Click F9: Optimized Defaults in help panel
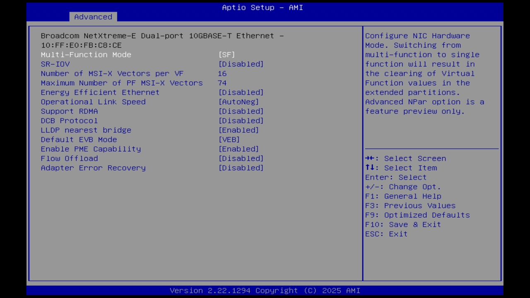530x298 pixels. click(417, 215)
